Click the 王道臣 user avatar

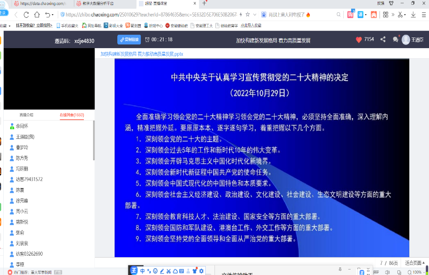click(x=406, y=40)
